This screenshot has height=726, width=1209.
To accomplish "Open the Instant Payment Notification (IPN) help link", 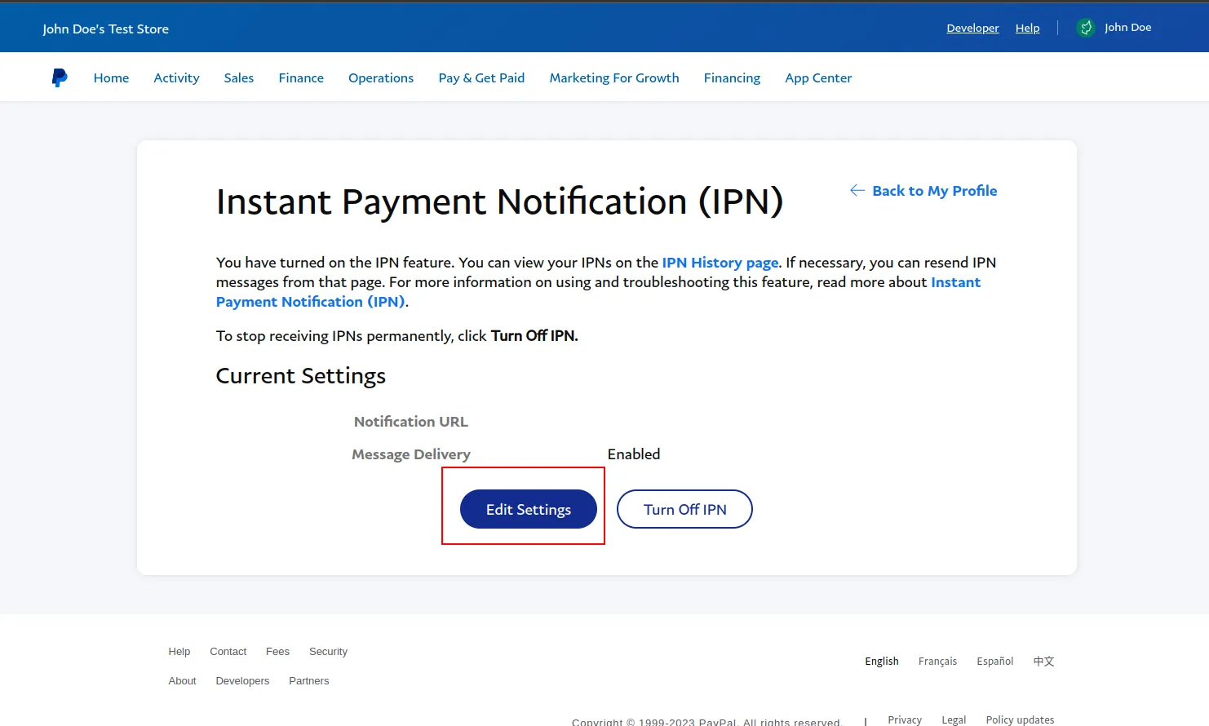I will pyautogui.click(x=311, y=301).
